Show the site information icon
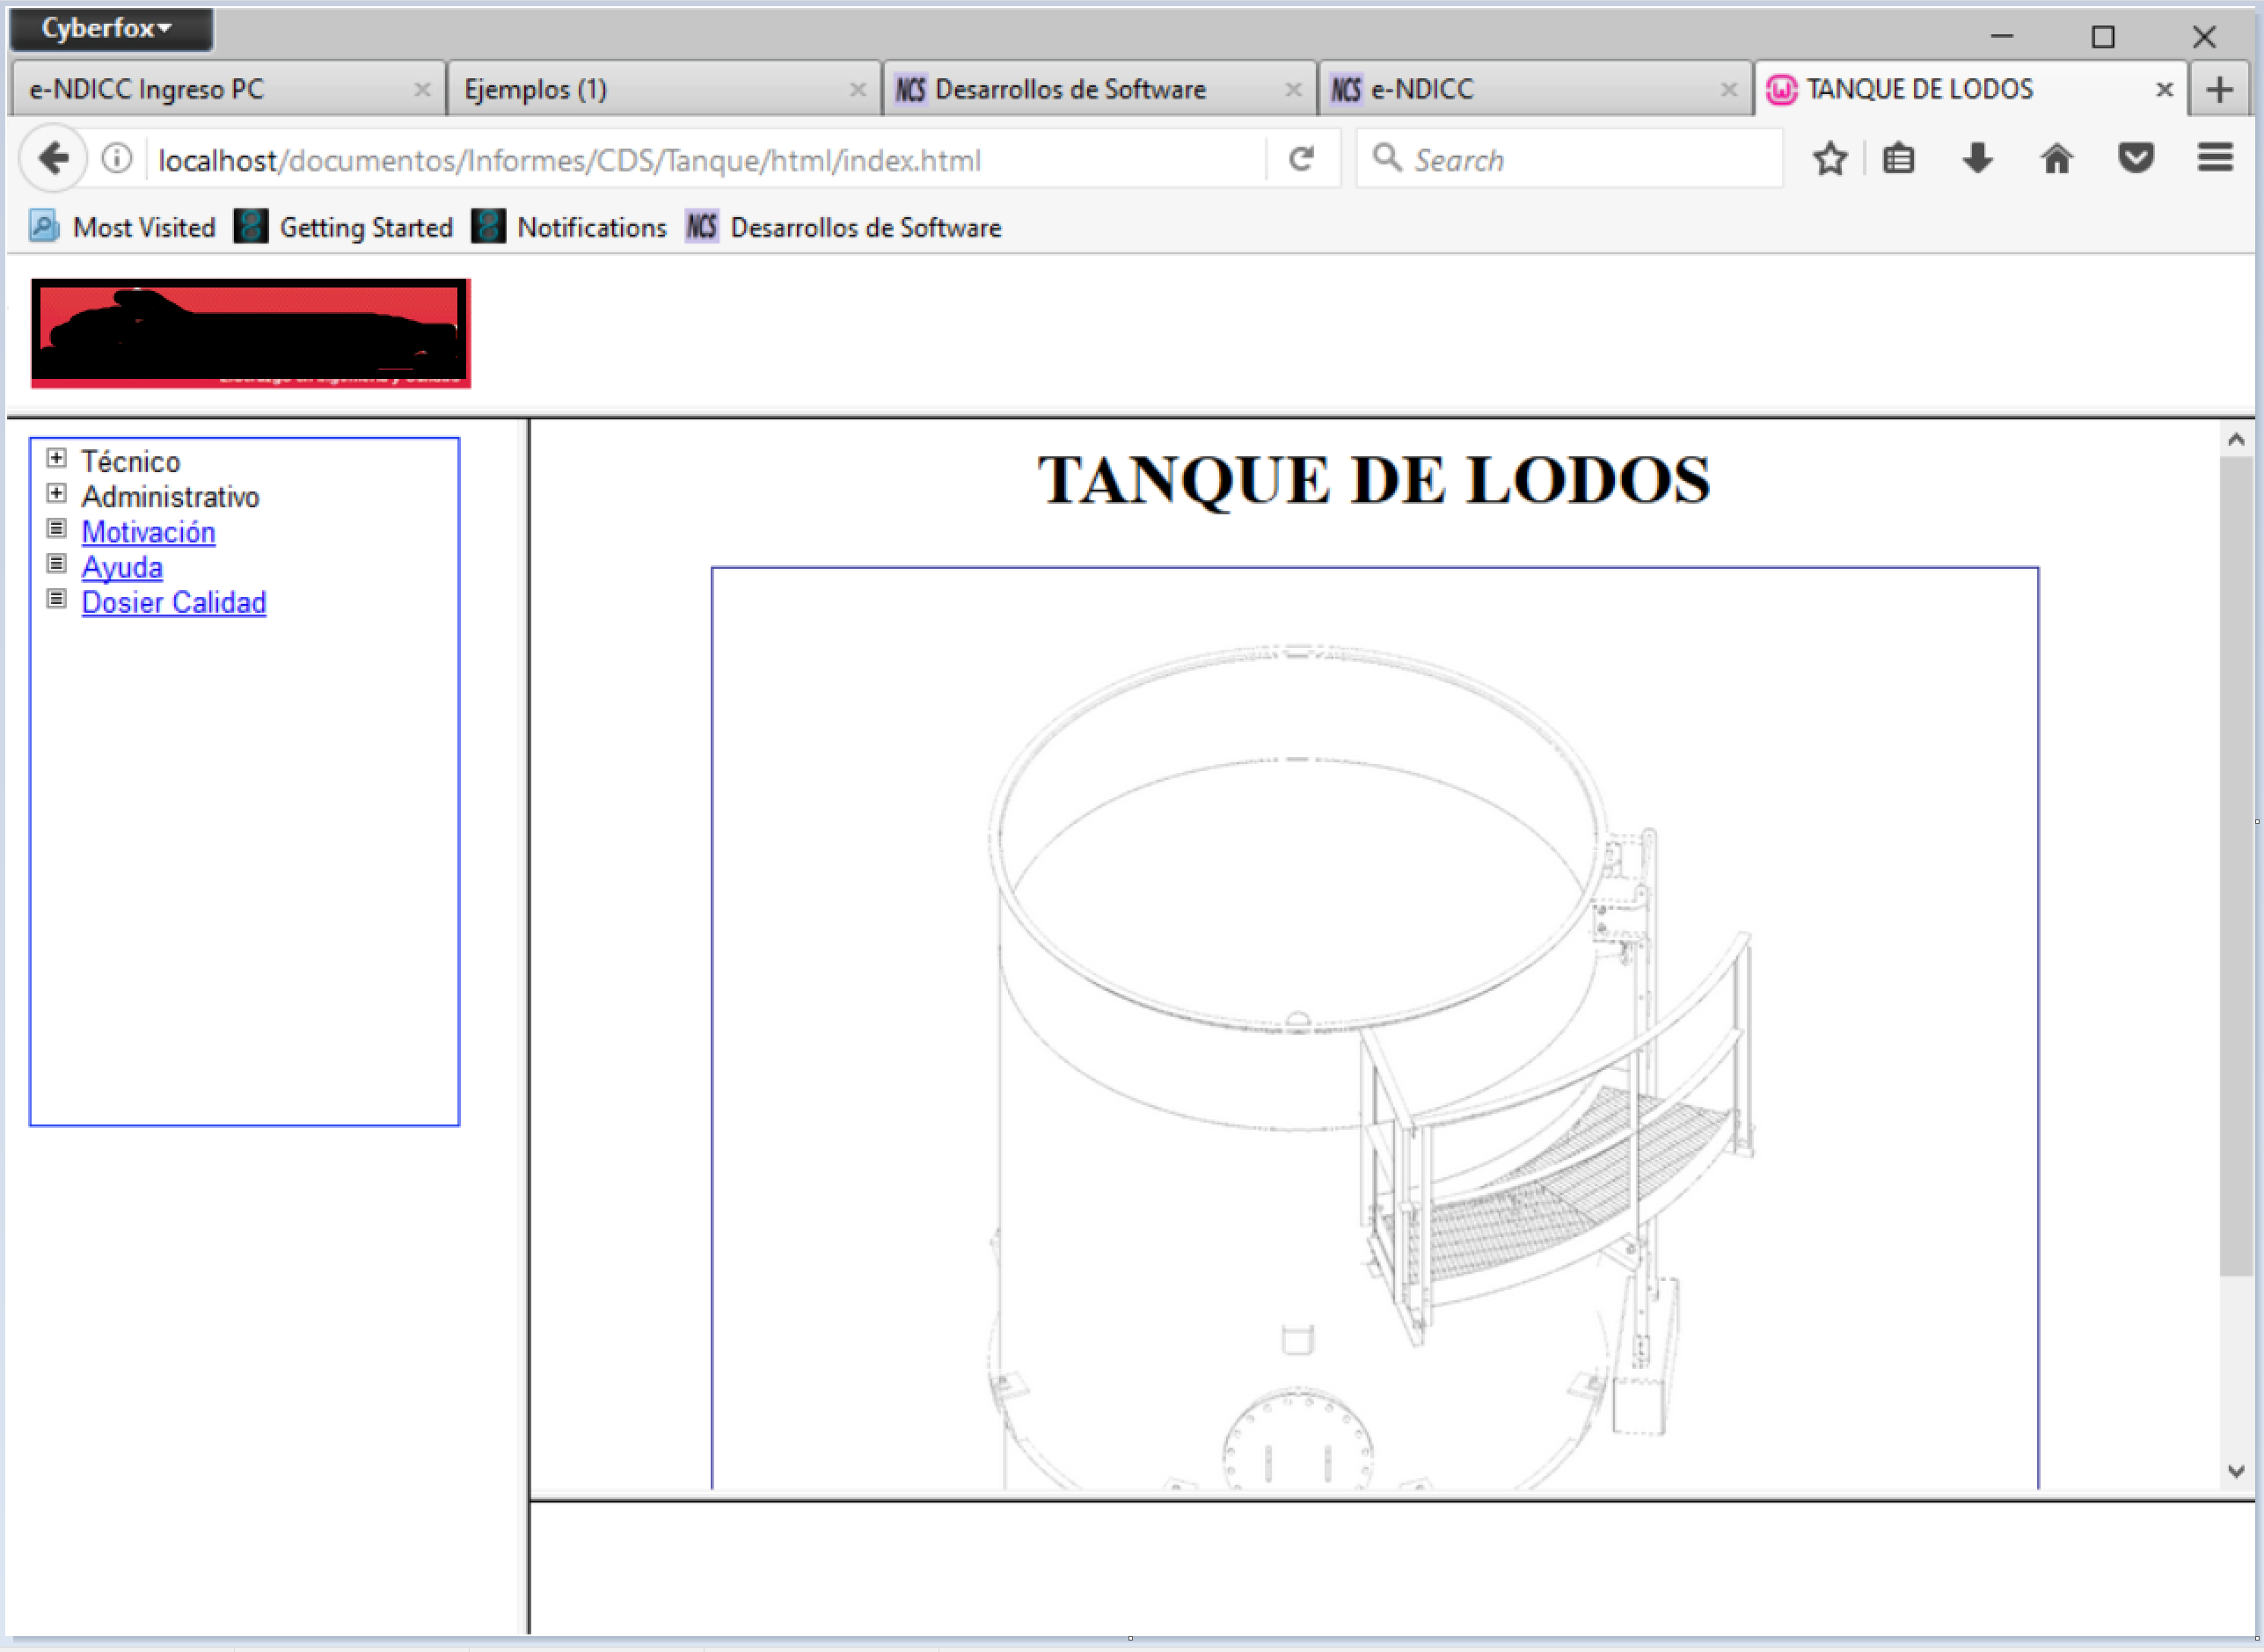The width and height of the screenshot is (2264, 1652). point(117,159)
